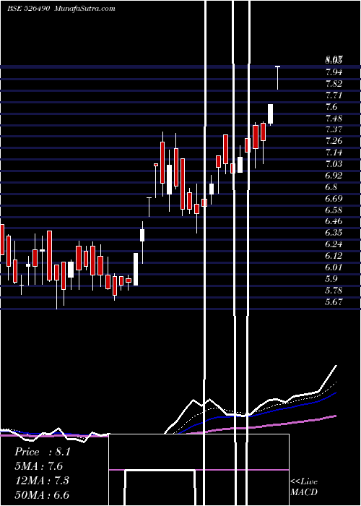The image size is (361, 506).
Task: Select the 7.14 price axis label
Action: pyautogui.click(x=334, y=153)
